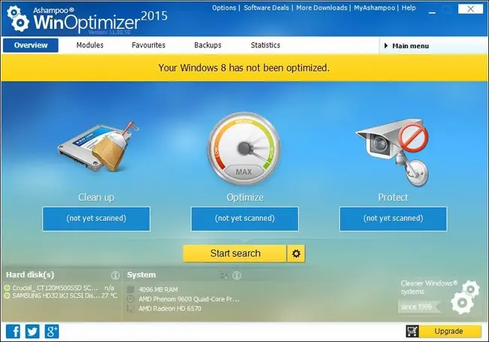
Task: Click Optimize not yet scanned box
Action: tap(244, 219)
